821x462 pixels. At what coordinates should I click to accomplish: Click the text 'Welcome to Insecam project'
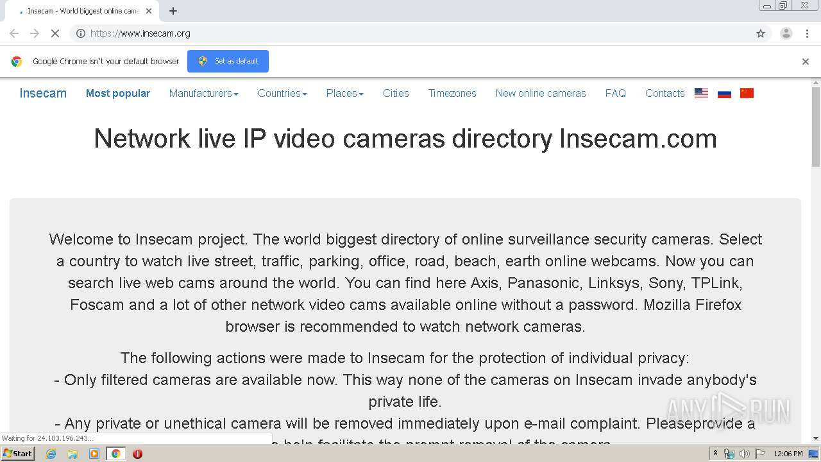[x=148, y=239]
